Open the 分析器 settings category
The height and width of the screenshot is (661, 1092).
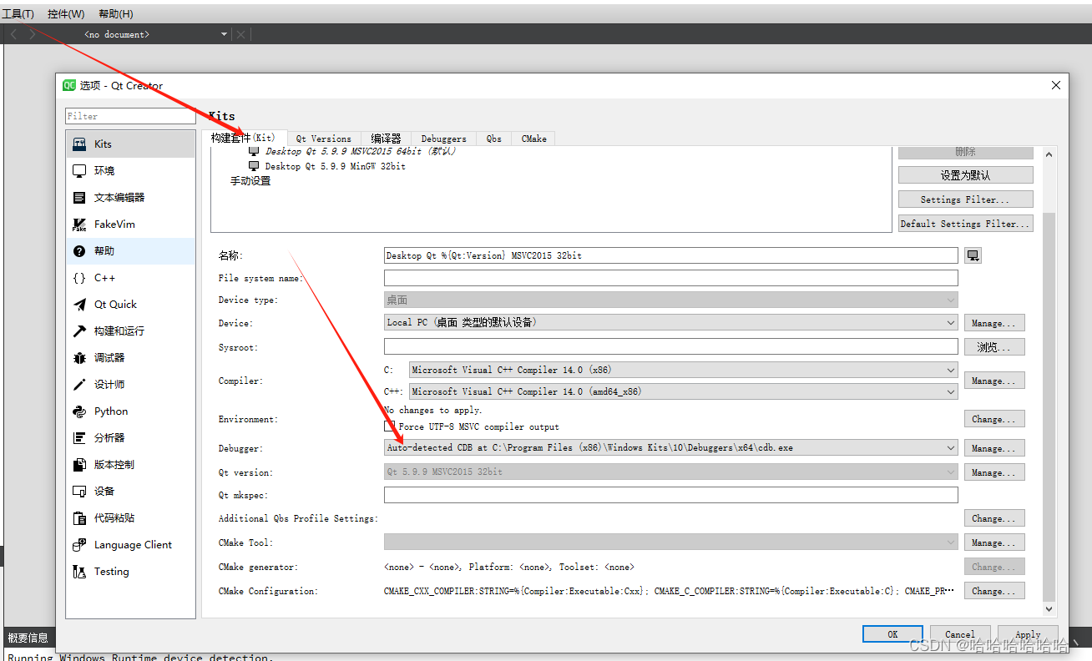coord(130,437)
